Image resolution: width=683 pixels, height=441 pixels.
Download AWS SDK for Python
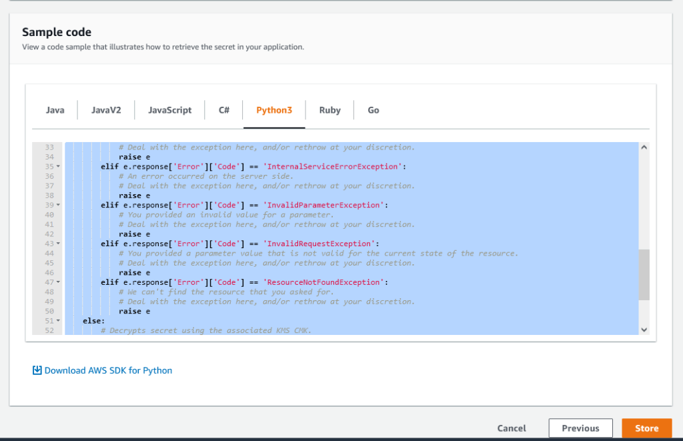[109, 370]
